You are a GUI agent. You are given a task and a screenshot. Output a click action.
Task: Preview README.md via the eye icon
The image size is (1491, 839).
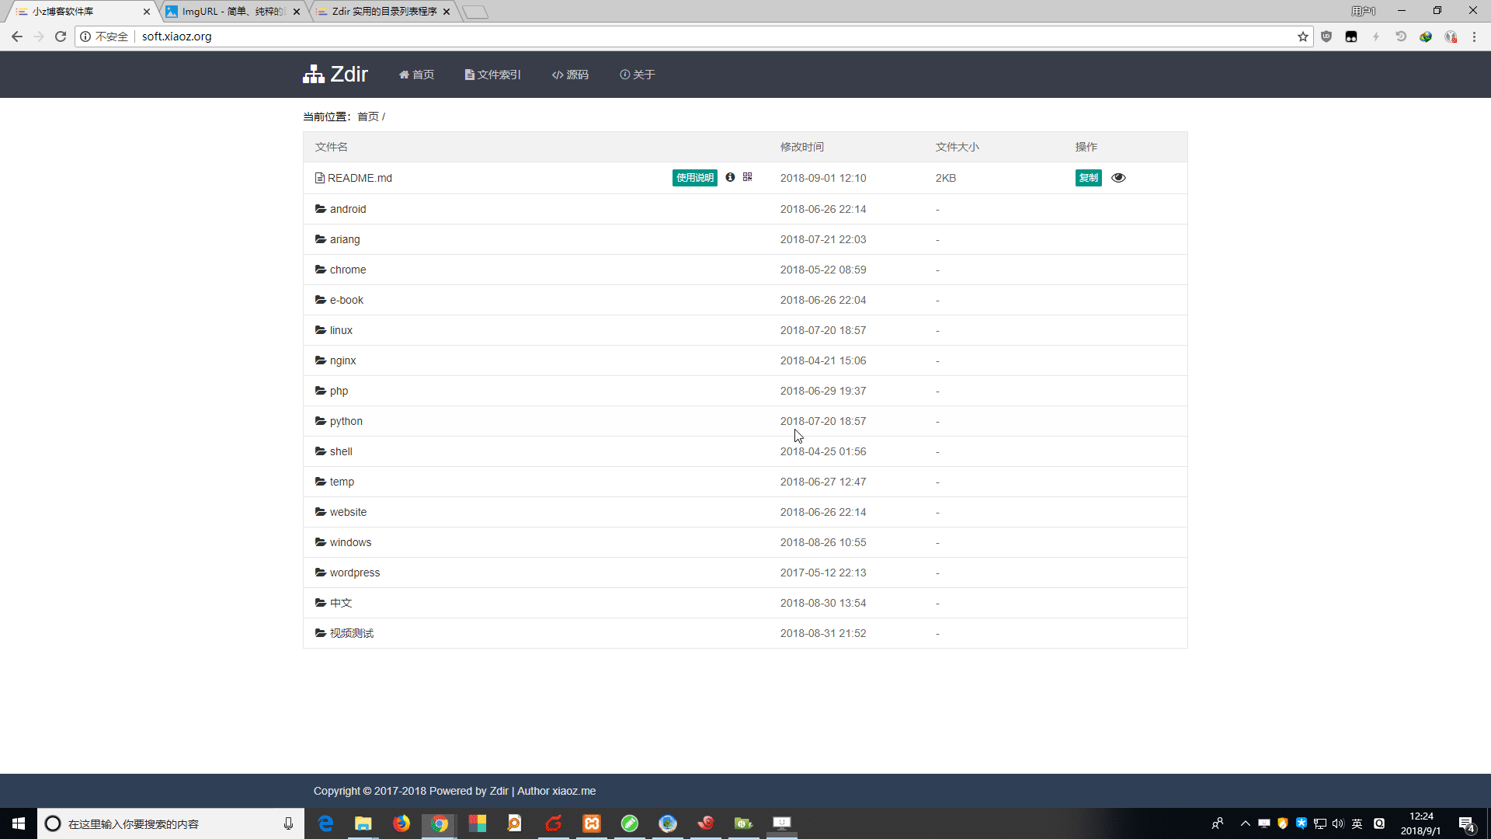[1118, 178]
